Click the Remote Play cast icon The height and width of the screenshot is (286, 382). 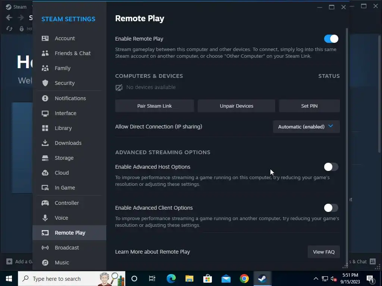pos(45,233)
